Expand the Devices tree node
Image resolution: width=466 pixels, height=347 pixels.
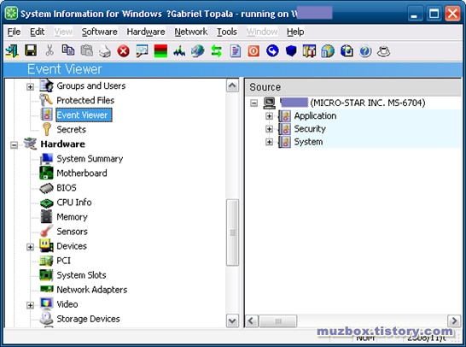coord(30,247)
